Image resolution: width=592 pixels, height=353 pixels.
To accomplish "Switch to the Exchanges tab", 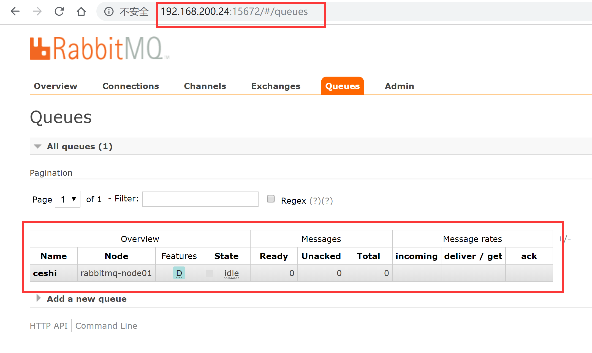I will point(276,86).
